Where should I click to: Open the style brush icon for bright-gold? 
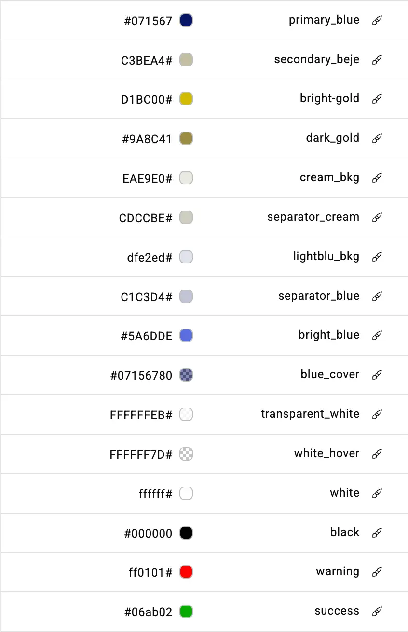tap(377, 99)
